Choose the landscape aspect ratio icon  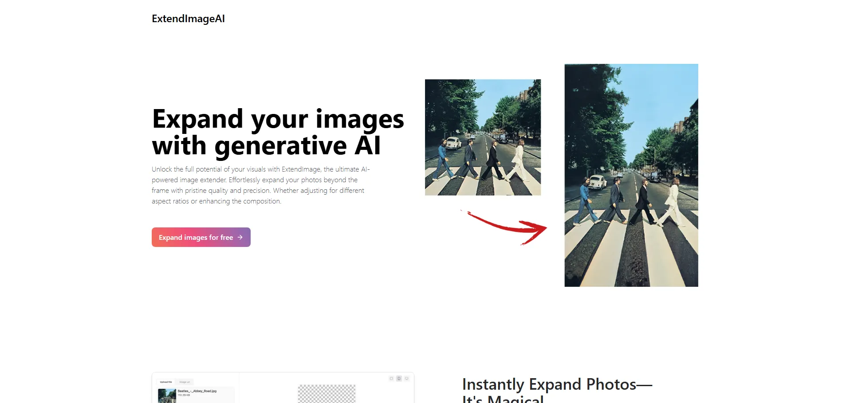[x=406, y=379]
